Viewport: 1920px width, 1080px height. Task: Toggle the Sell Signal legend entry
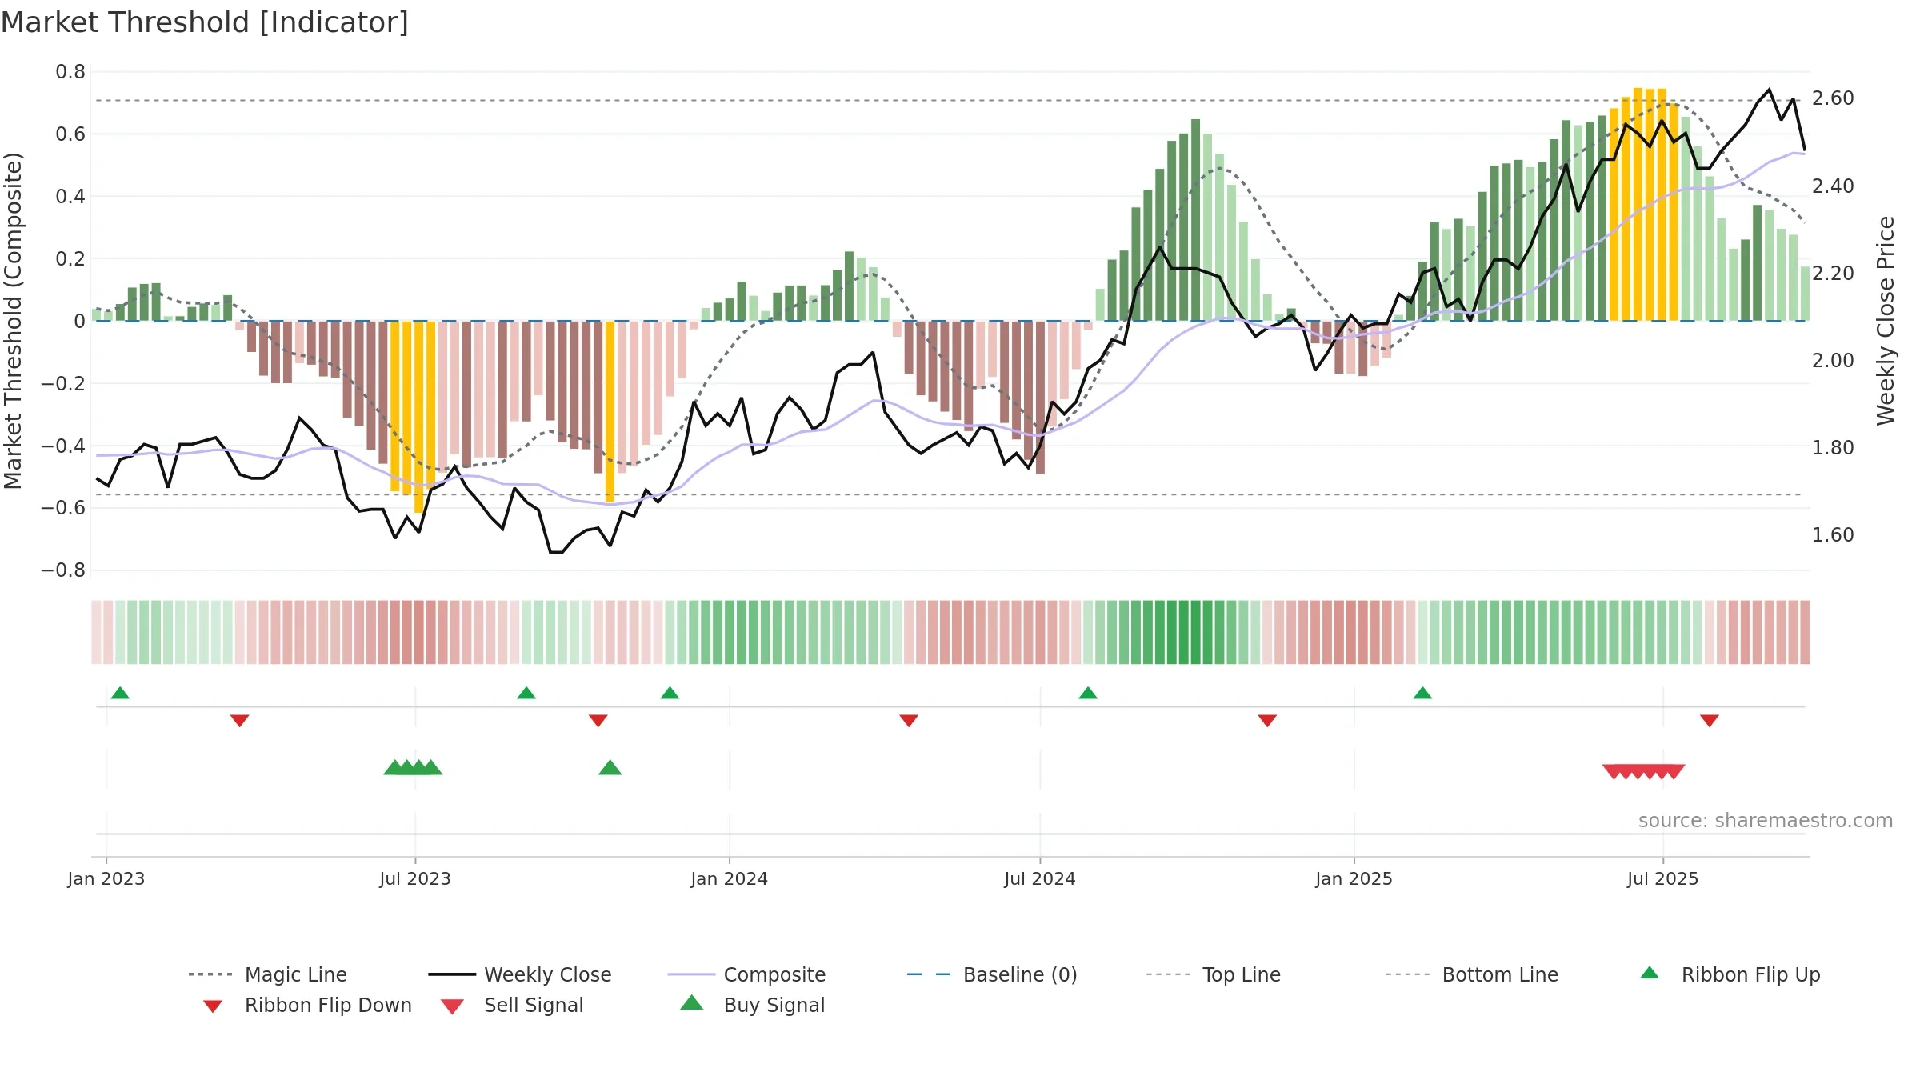point(512,1005)
